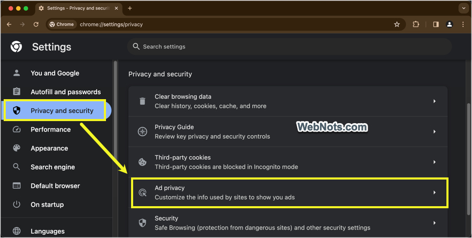Expand Security row with its arrow

[434, 223]
